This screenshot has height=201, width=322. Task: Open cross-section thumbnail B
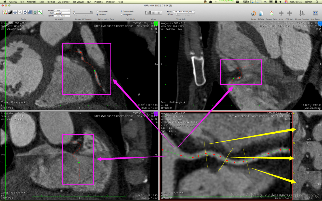(x=307, y=156)
